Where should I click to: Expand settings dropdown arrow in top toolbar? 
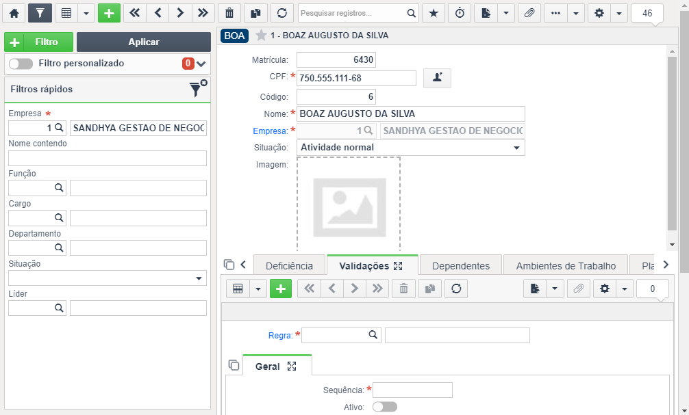(619, 13)
